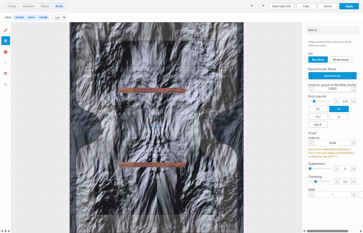This screenshot has height=233, width=363.
Task: Click the Cancel button
Action: tap(327, 6)
